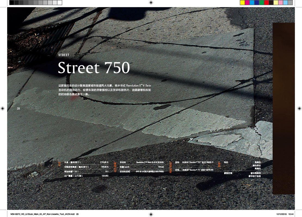Pick the red swatch in the color bar
This screenshot has height=217, width=302.
click(x=266, y=2)
